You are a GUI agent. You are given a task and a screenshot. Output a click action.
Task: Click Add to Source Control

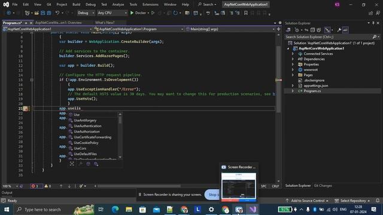coord(307,201)
